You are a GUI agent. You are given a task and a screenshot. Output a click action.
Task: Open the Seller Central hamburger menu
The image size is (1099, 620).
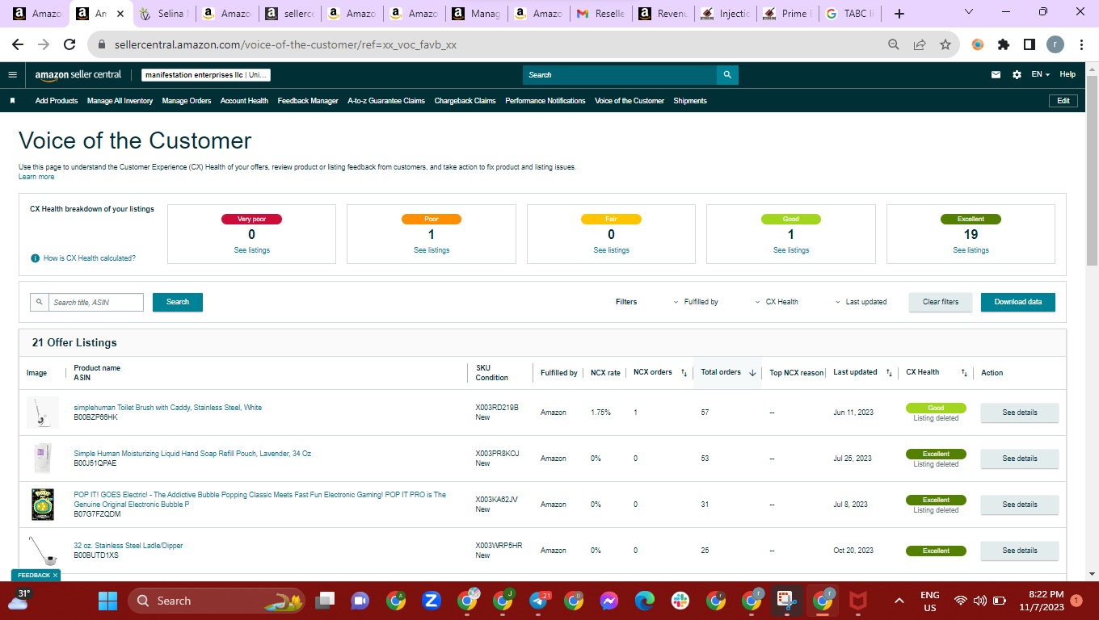12,74
